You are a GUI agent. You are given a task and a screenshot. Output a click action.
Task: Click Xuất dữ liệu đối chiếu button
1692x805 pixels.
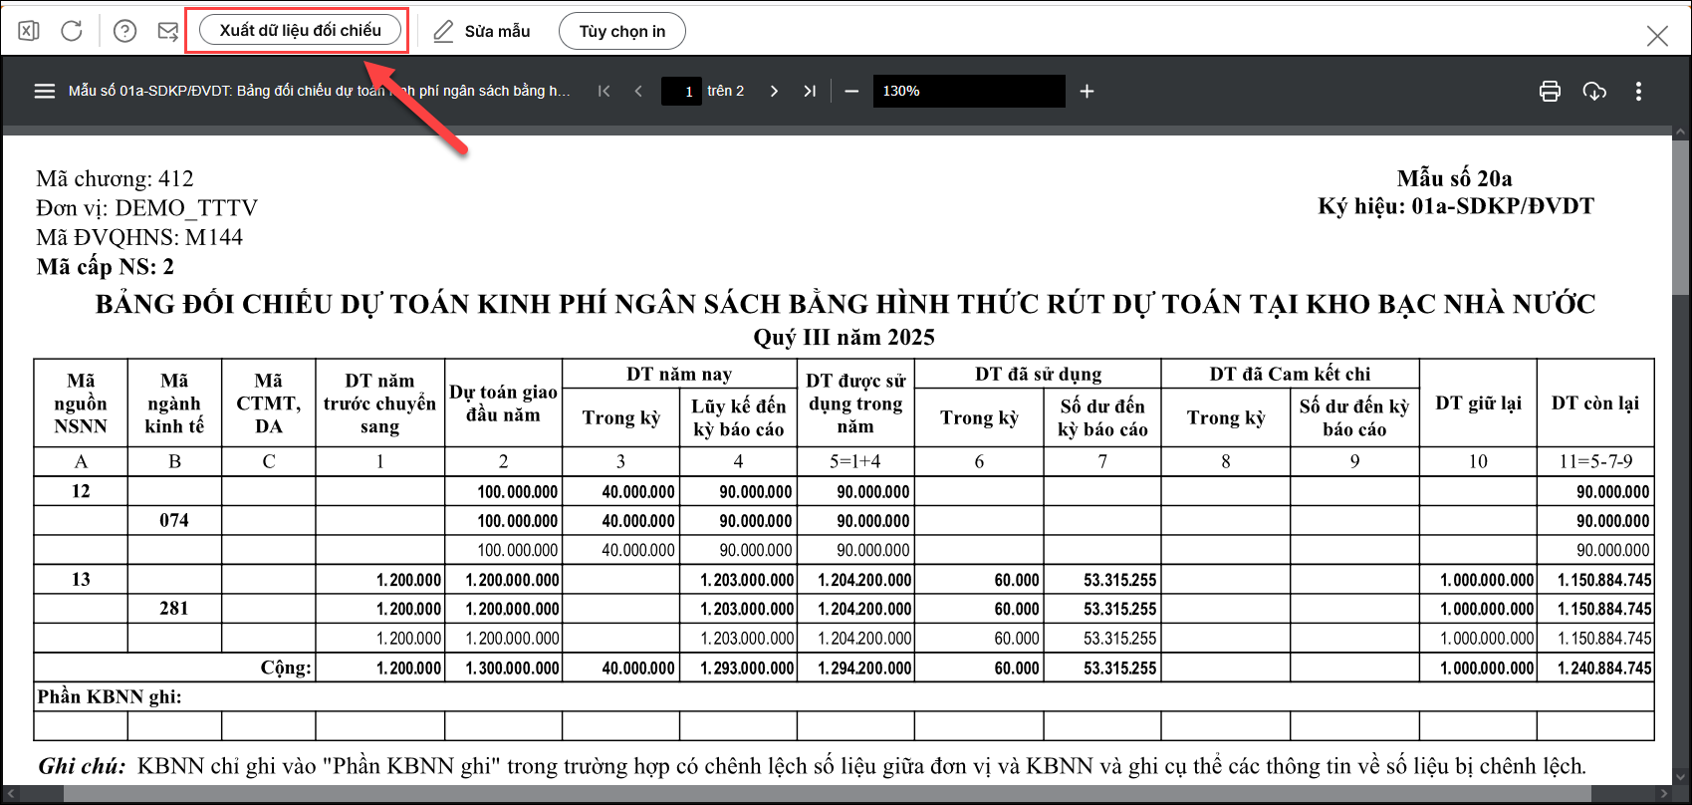(300, 31)
